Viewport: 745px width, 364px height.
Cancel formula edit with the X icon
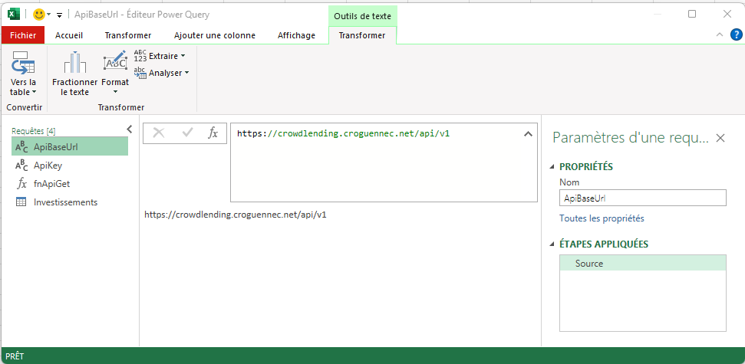pos(158,133)
